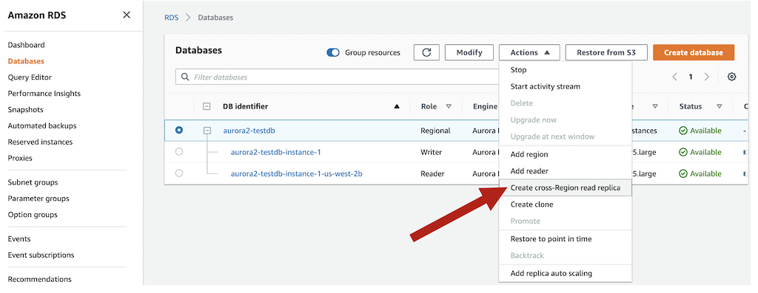Click page number 1 in pagination
Viewport: 758px width, 293px height.
[x=691, y=77]
